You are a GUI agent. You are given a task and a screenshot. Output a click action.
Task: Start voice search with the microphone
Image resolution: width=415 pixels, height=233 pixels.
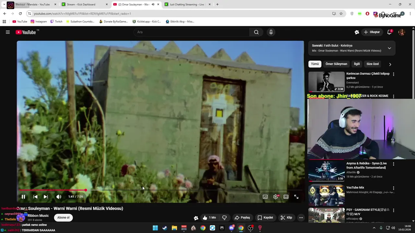271,32
